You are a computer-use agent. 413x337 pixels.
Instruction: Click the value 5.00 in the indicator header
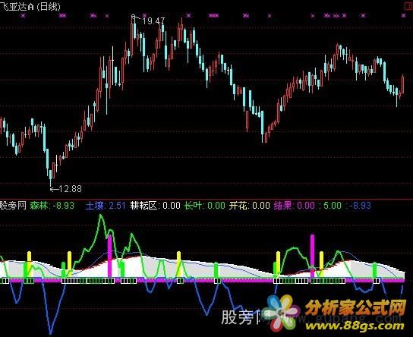pyautogui.click(x=332, y=206)
